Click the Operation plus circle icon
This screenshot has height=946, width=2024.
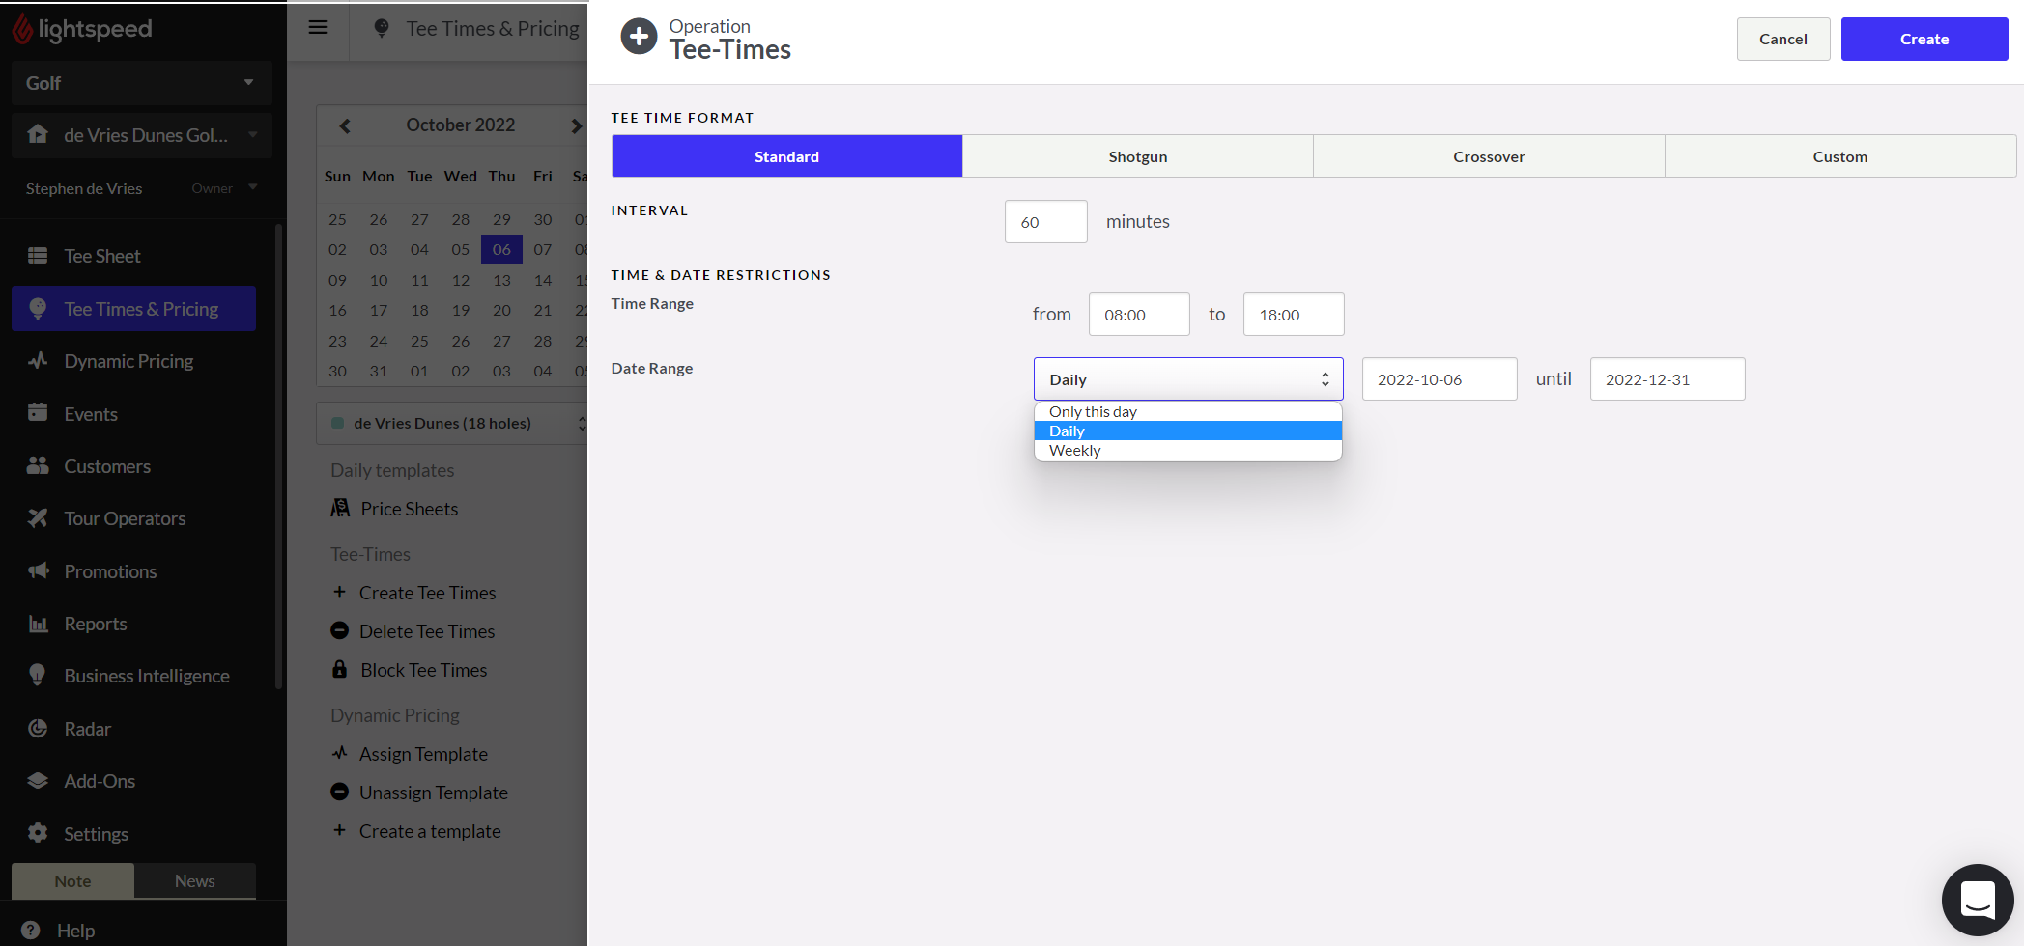(x=639, y=38)
